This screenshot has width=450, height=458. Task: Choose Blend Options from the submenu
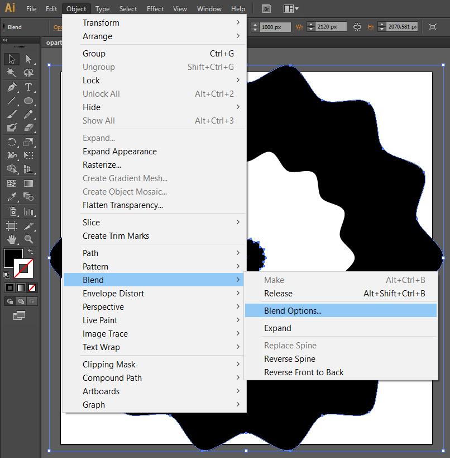[x=293, y=311]
